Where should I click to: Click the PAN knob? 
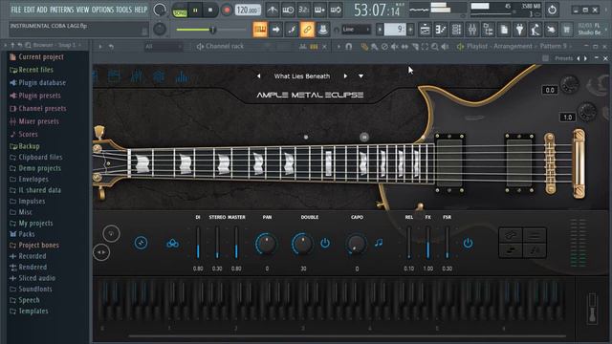(267, 244)
